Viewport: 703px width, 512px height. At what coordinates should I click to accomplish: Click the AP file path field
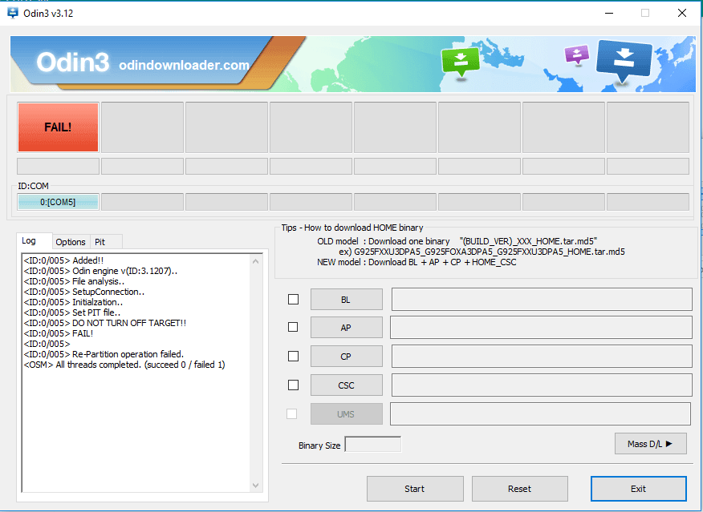541,327
